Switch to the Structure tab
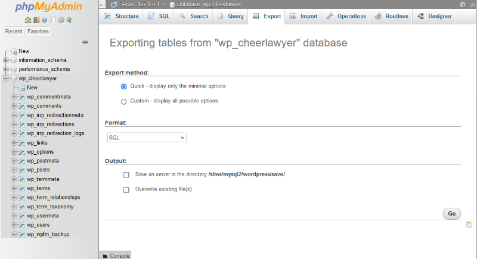Image resolution: width=477 pixels, height=259 pixels. click(122, 17)
